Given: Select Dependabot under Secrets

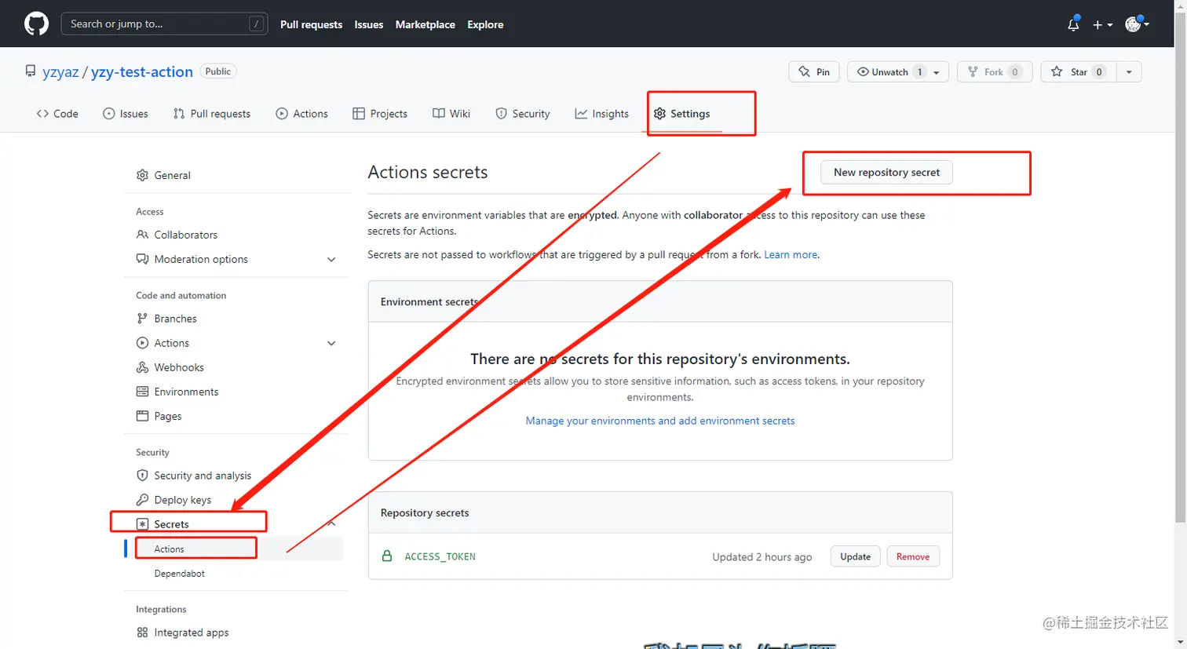Looking at the screenshot, I should (179, 574).
